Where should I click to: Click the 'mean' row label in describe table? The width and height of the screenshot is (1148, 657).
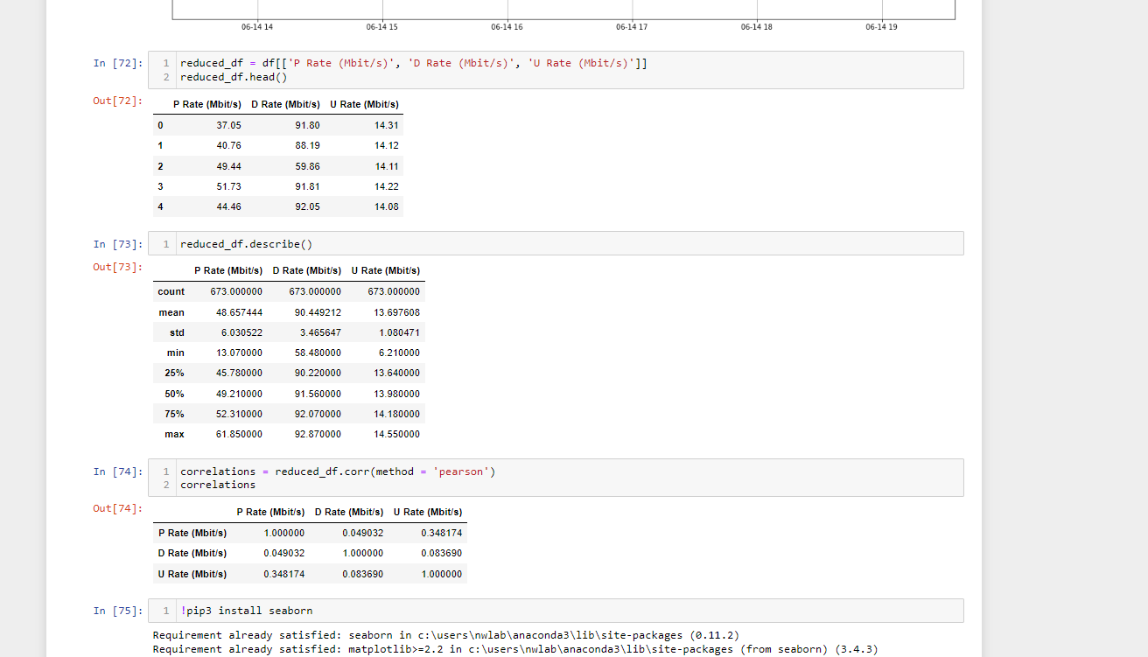171,312
